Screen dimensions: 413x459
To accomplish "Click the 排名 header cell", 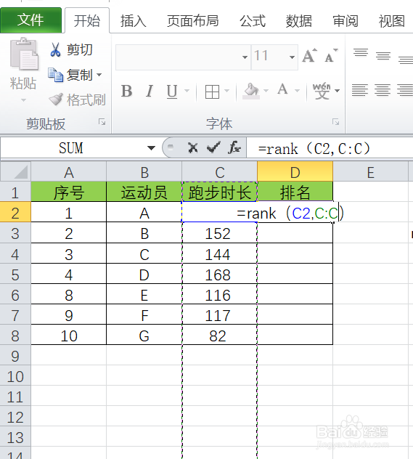I will point(295,192).
